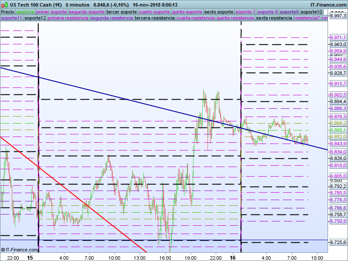Open the 'tercer soporte' indicator label

[x=121, y=12]
